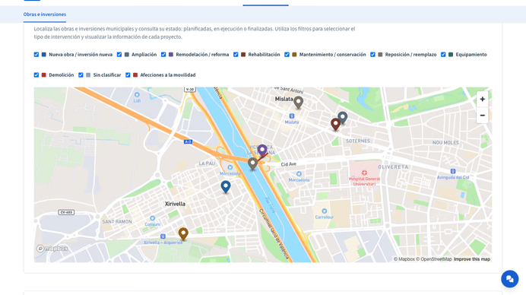Click the V-30 road shield
The width and height of the screenshot is (526, 295).
coord(190,89)
